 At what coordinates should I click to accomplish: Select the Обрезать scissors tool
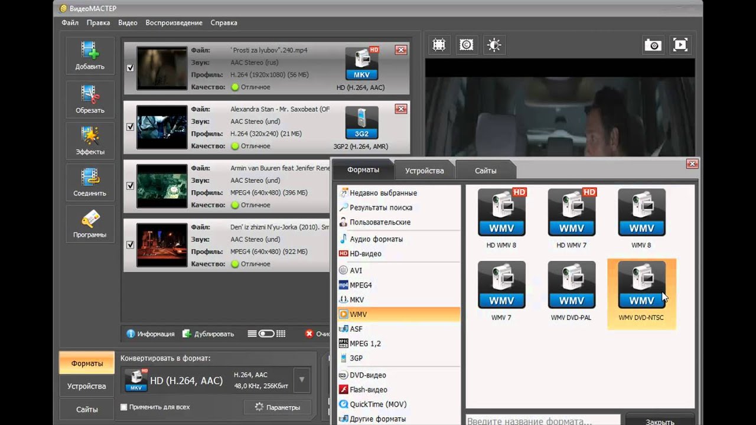click(90, 99)
